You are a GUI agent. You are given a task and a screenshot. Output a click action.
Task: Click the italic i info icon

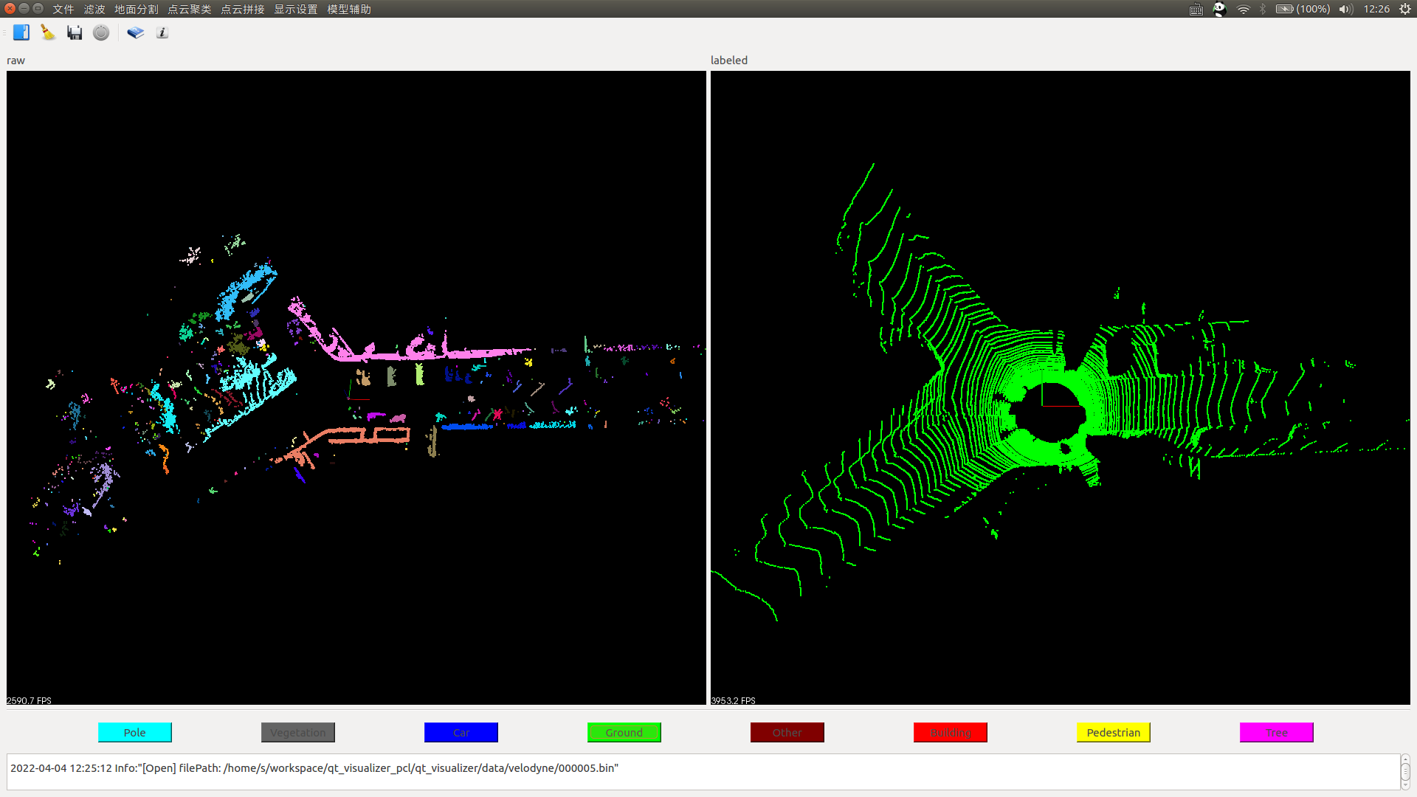pos(162,32)
